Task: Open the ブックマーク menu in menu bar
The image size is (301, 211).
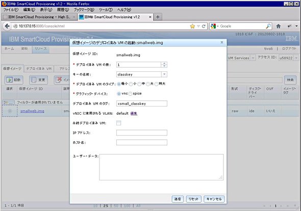Action: pyautogui.click(x=84, y=10)
